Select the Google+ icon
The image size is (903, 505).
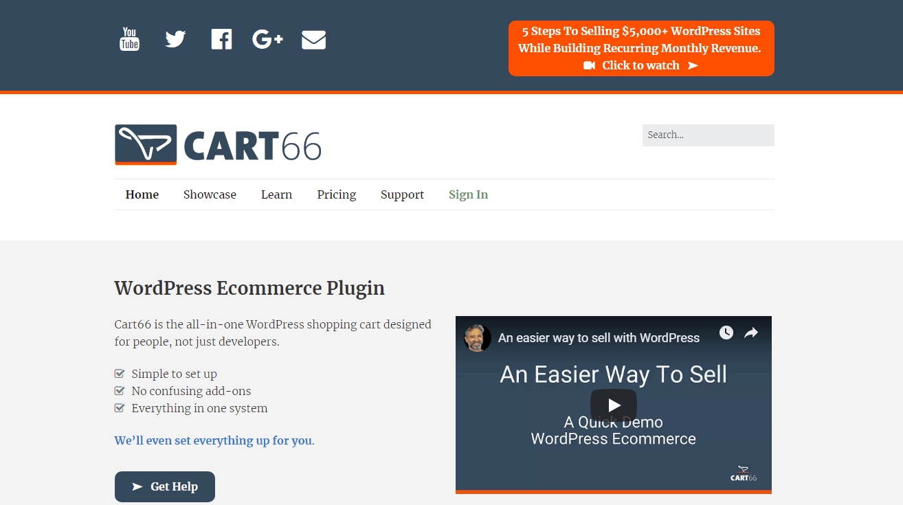point(267,39)
